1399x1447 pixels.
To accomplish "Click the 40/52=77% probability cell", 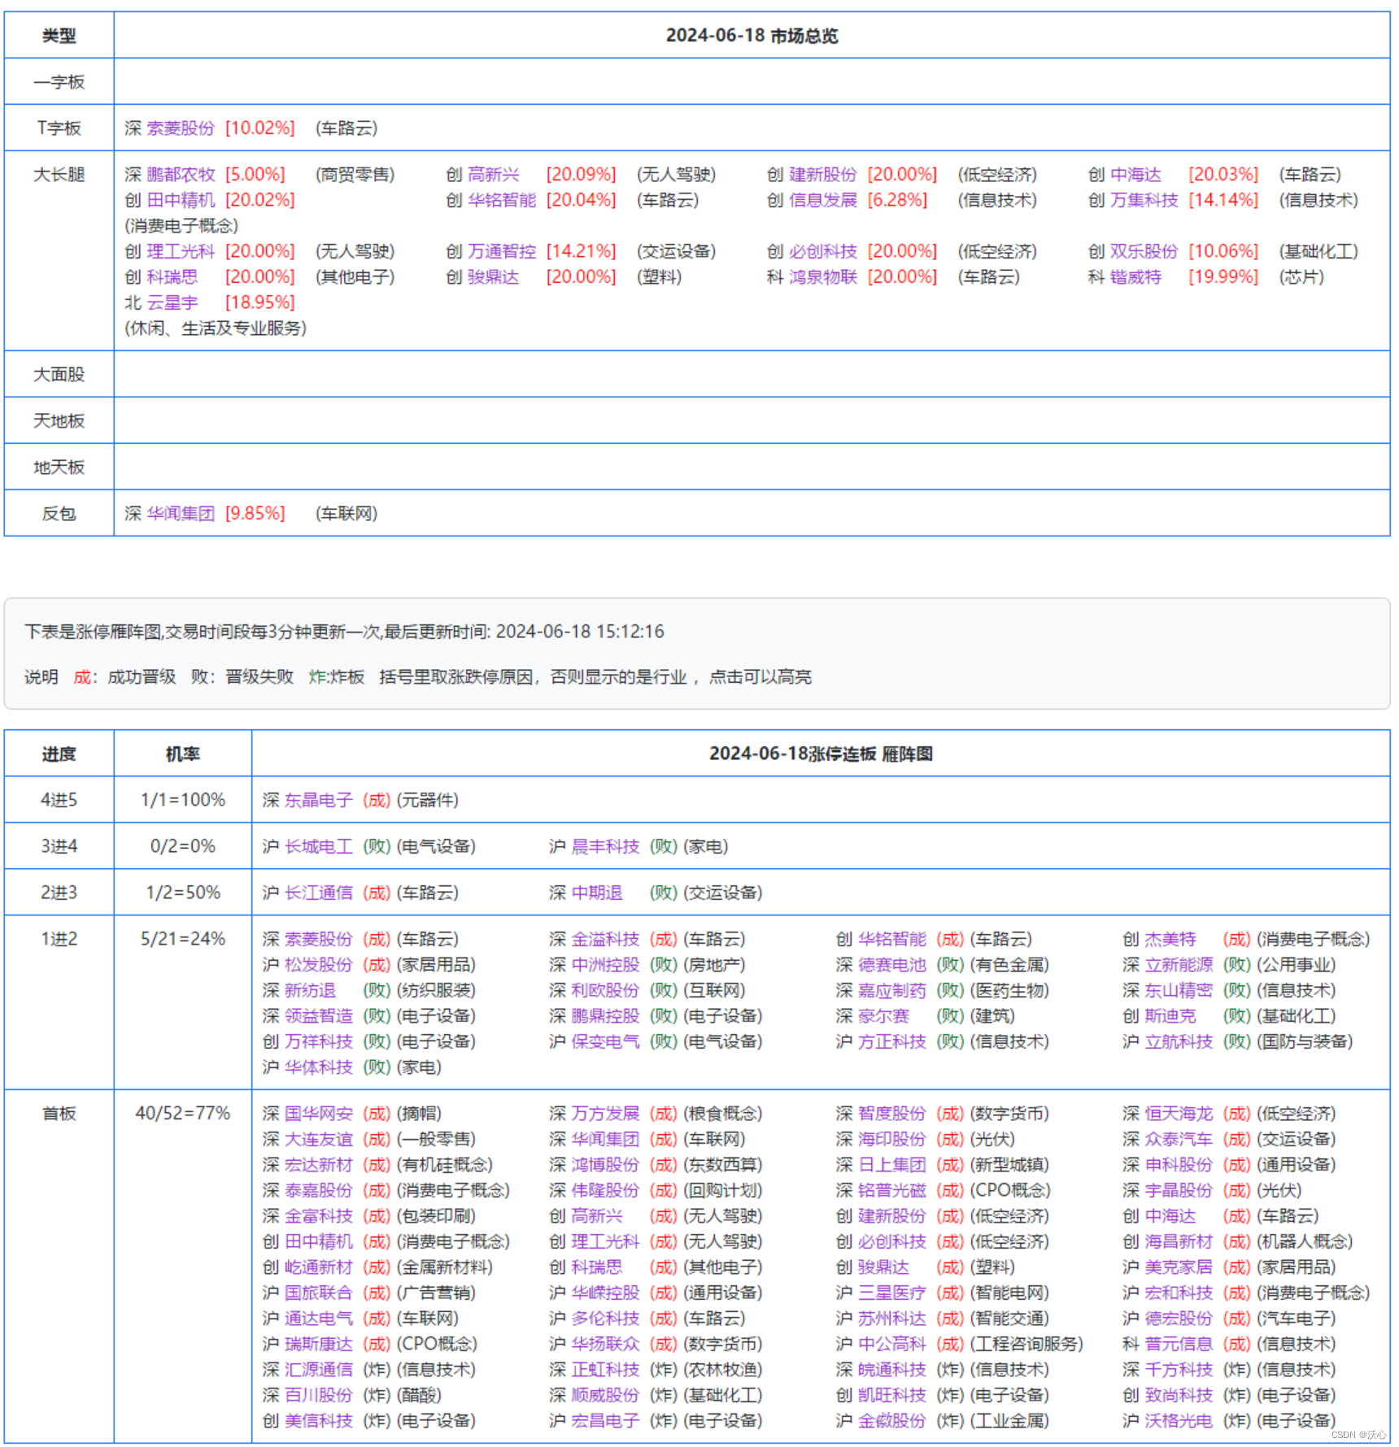I will pyautogui.click(x=182, y=1113).
